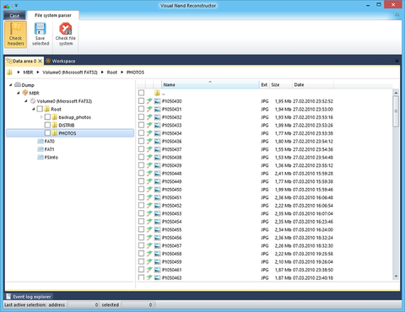Image resolution: width=405 pixels, height=312 pixels.
Task: Open the Case ribbon tab
Action: (14, 15)
